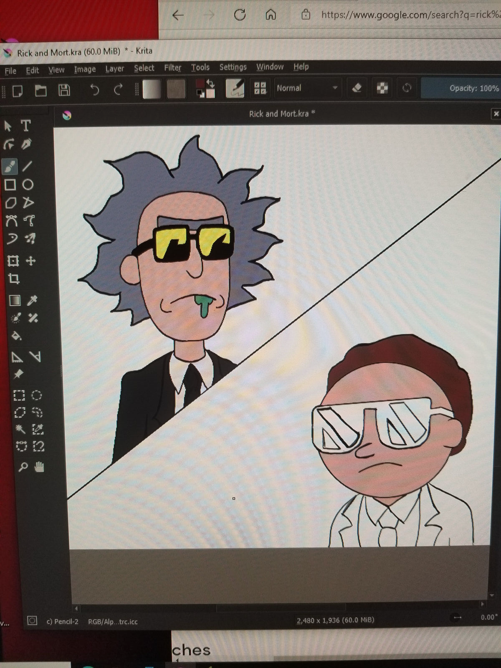Select the Measure tool
Screen dimensions: 501x668
[x=35, y=357]
